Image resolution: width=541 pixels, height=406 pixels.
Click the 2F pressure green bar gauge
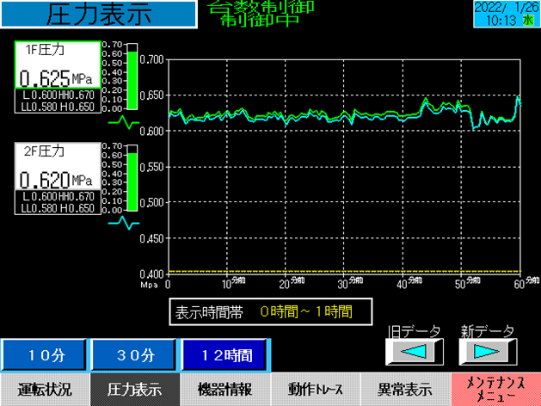[x=132, y=178]
